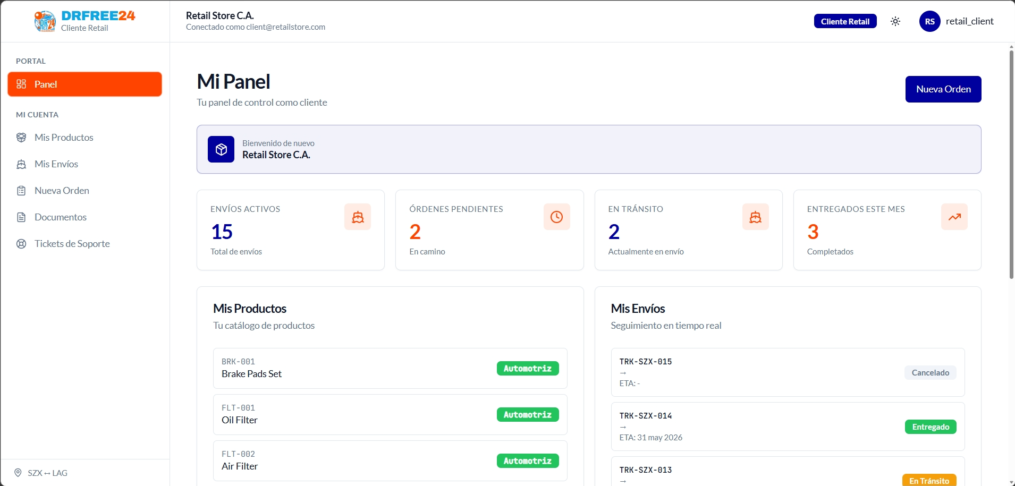1015x486 pixels.
Task: Select Nueva Orden sidebar item
Action: pos(85,191)
